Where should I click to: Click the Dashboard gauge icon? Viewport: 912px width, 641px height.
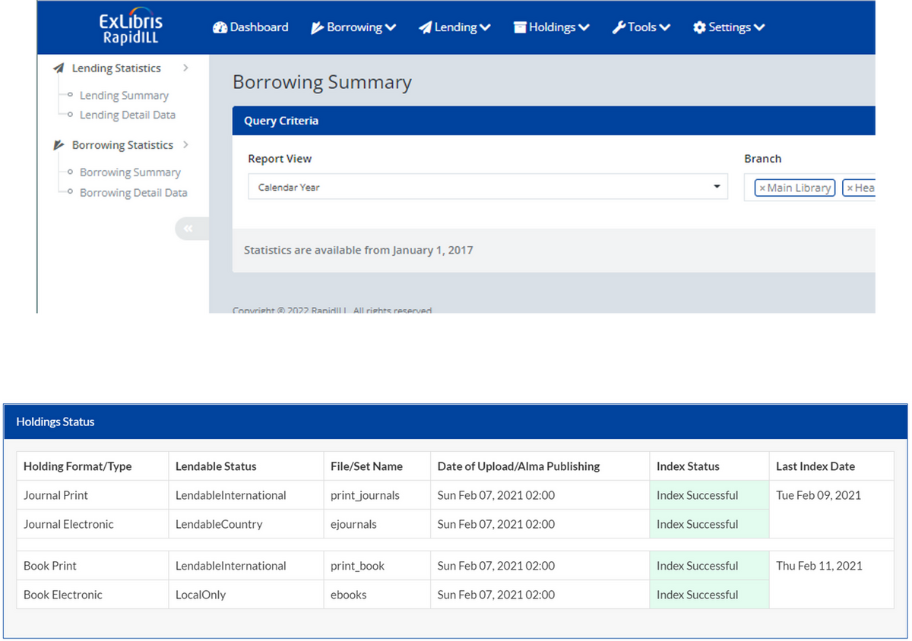[x=220, y=27]
